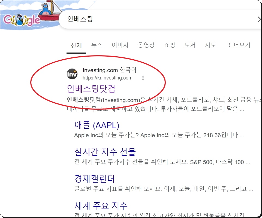This screenshot has height=218, width=262.
Task: Click the S&P 500, 나스닥 100 description text
Action: (x=162, y=162)
